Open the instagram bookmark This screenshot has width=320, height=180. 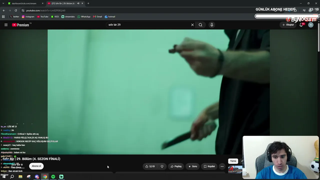coord(28,17)
